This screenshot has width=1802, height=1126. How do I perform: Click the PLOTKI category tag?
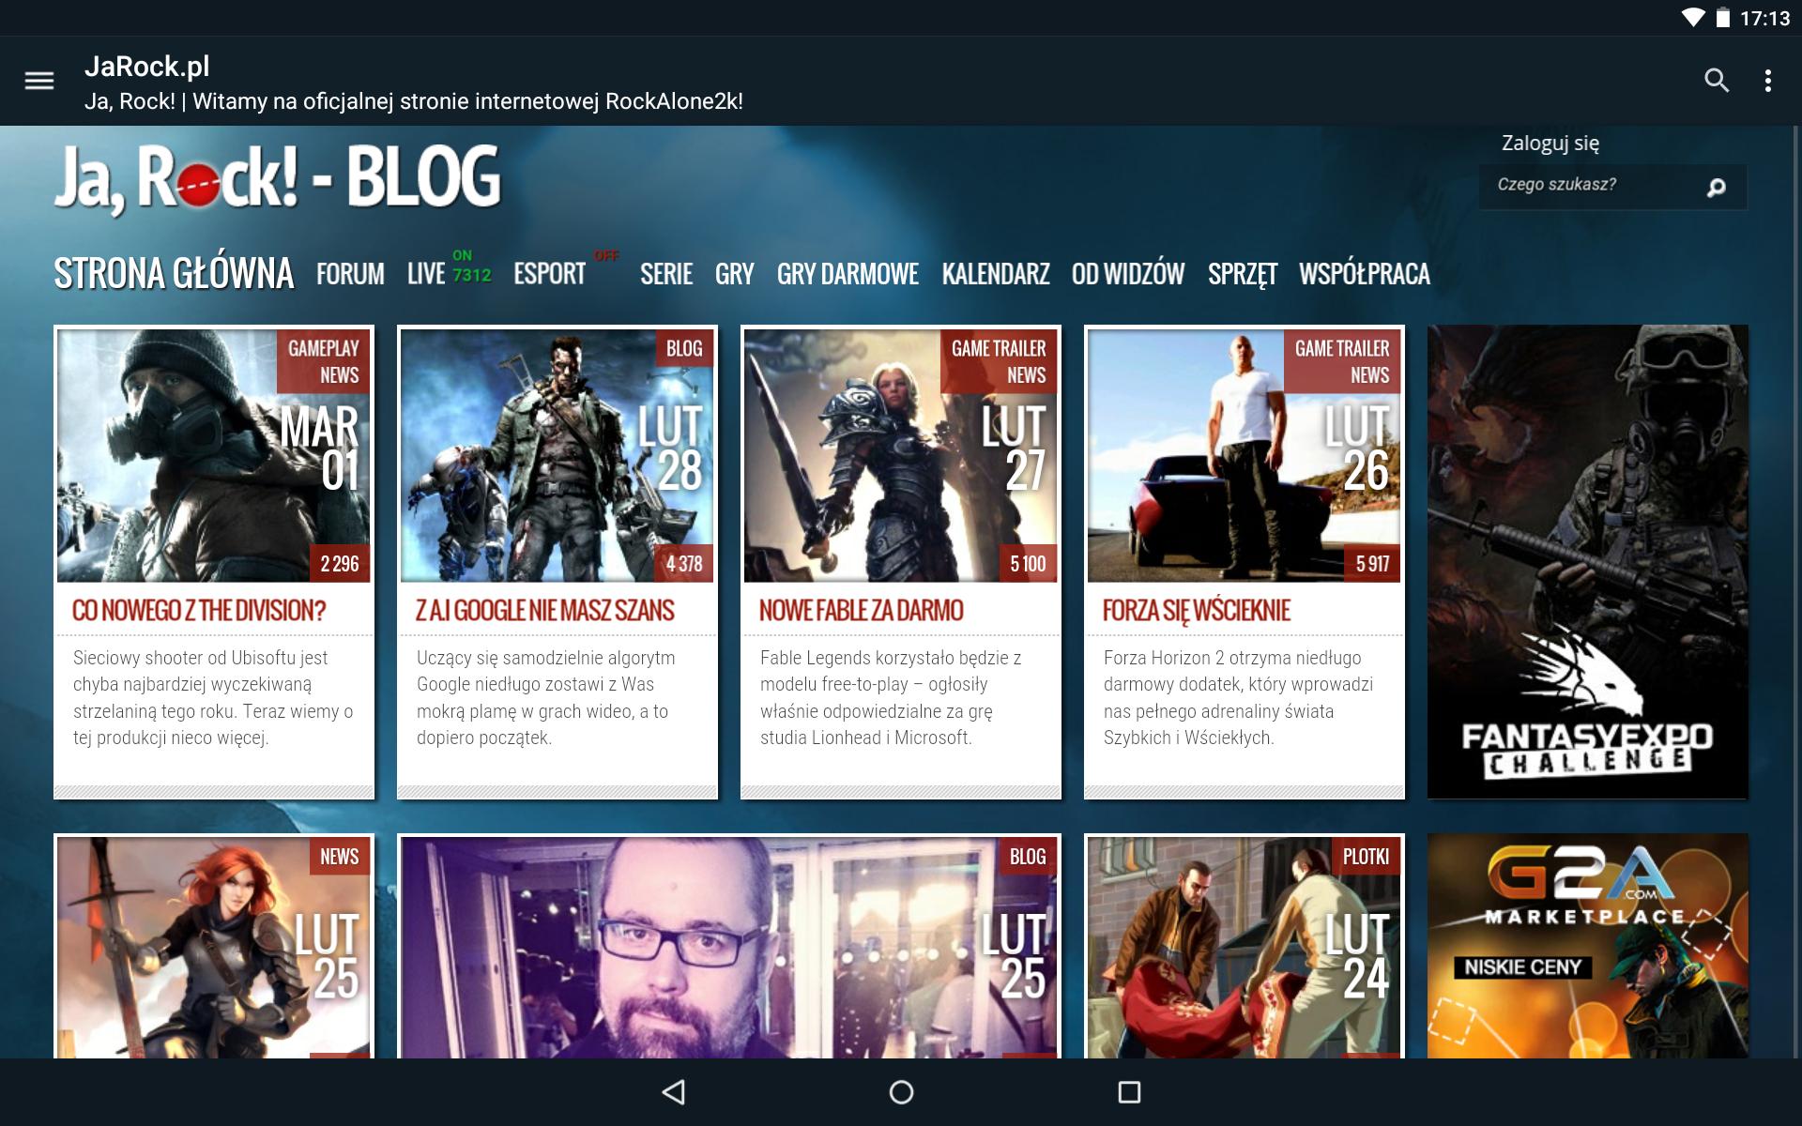(1366, 857)
